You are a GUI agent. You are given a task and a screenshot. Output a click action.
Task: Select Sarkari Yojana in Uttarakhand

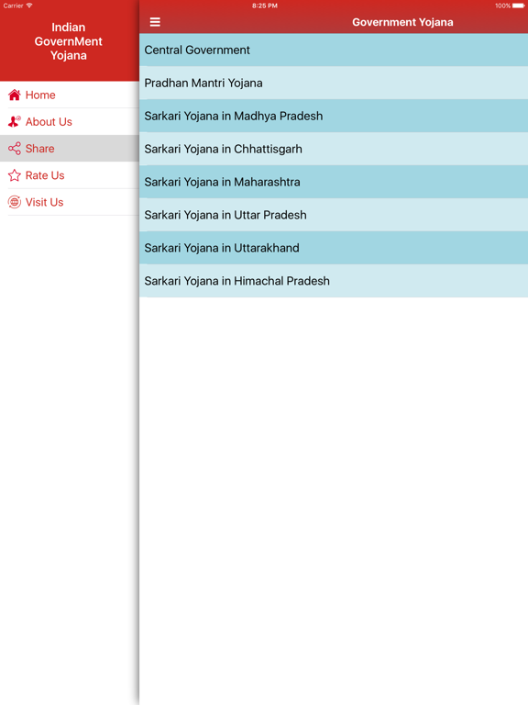tap(334, 248)
